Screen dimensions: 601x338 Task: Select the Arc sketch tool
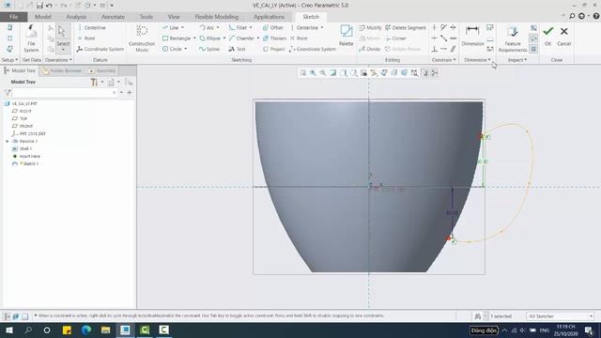pyautogui.click(x=207, y=27)
